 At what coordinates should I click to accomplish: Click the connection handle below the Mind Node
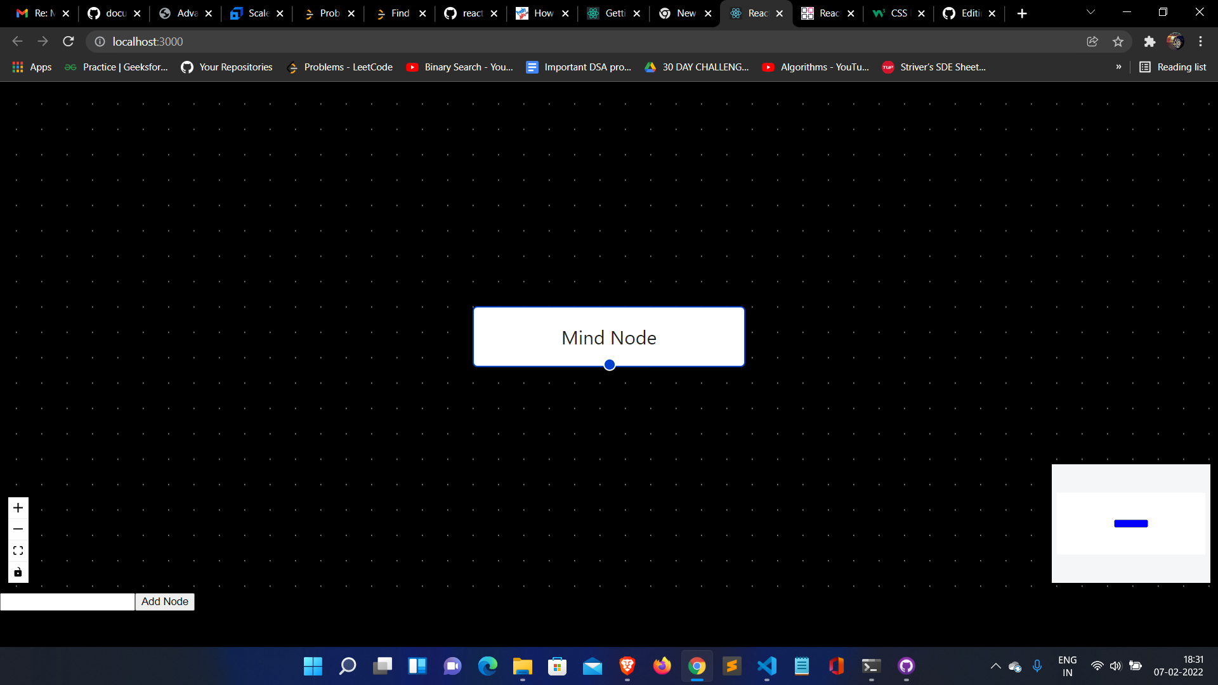point(609,365)
